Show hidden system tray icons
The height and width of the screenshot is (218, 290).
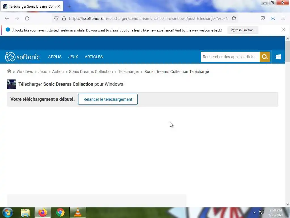[255, 213]
